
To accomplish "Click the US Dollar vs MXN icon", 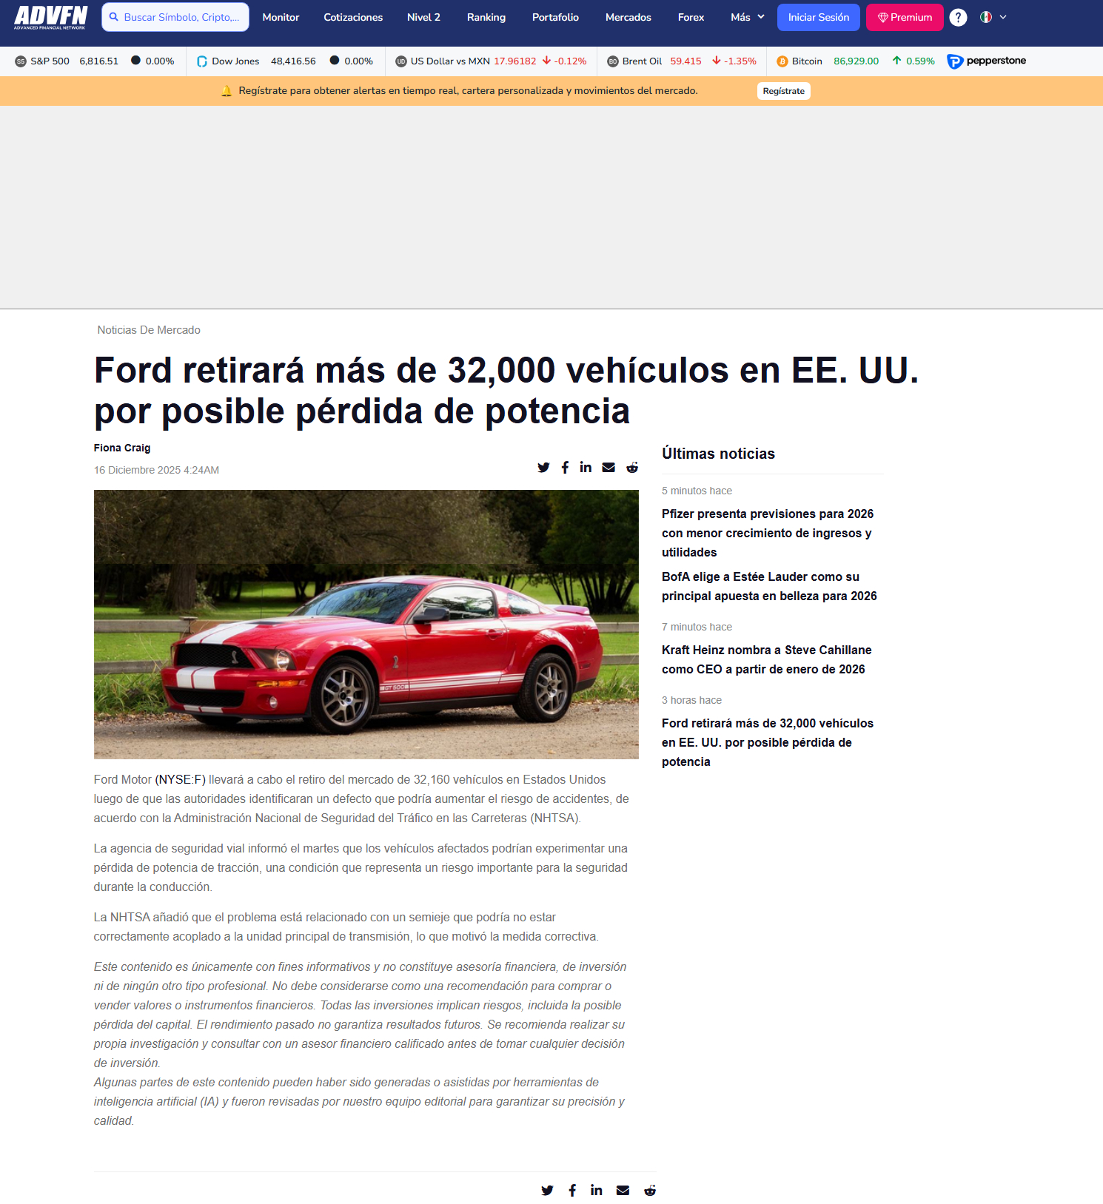I will click(x=401, y=61).
